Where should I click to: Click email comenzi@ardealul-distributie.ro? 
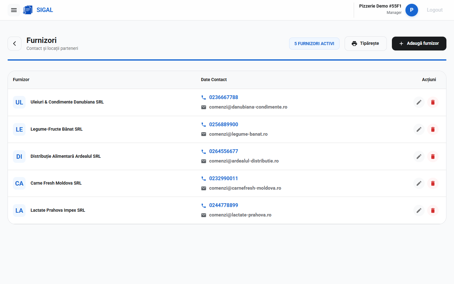coord(244,161)
